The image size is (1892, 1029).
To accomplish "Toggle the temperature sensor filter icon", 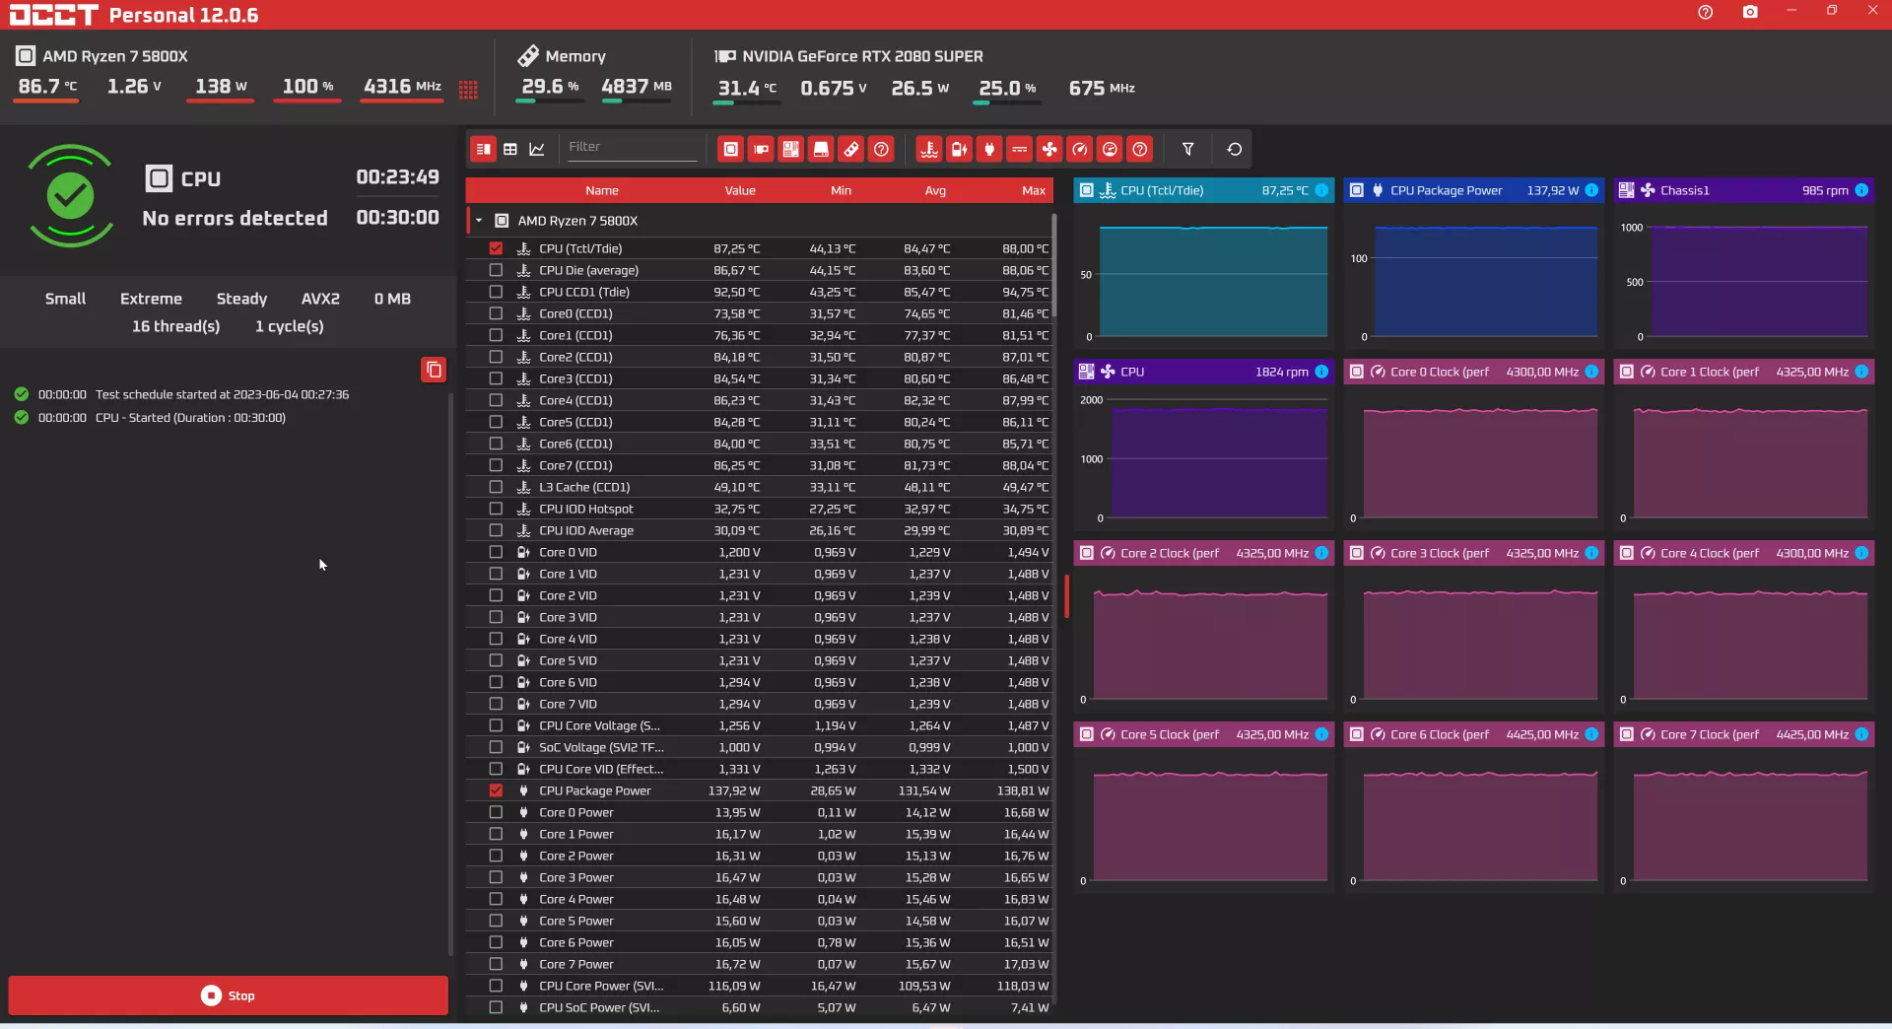I will point(928,150).
